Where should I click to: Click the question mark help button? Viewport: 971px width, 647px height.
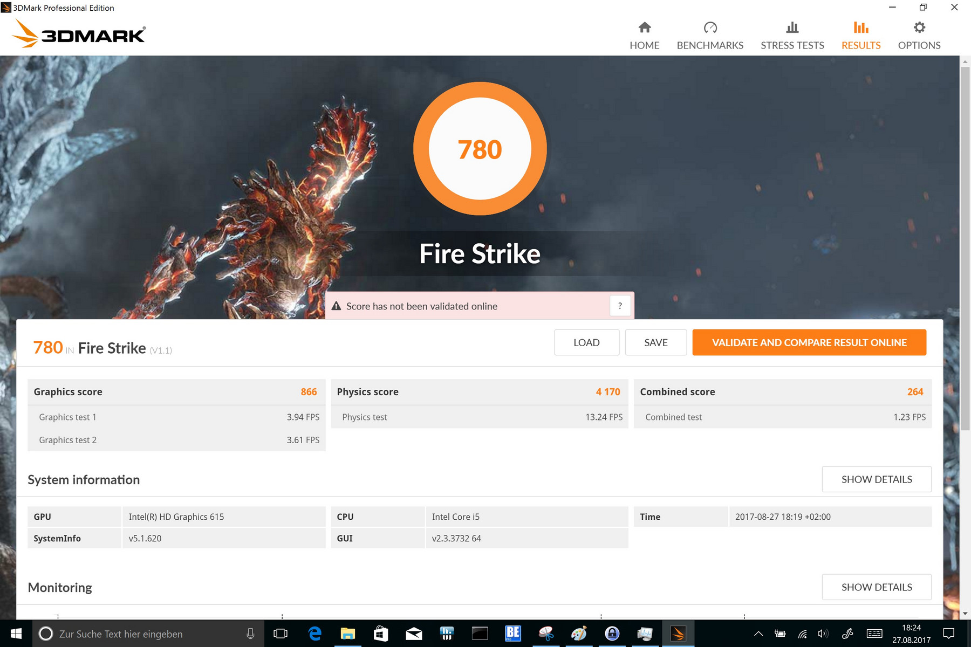(620, 306)
